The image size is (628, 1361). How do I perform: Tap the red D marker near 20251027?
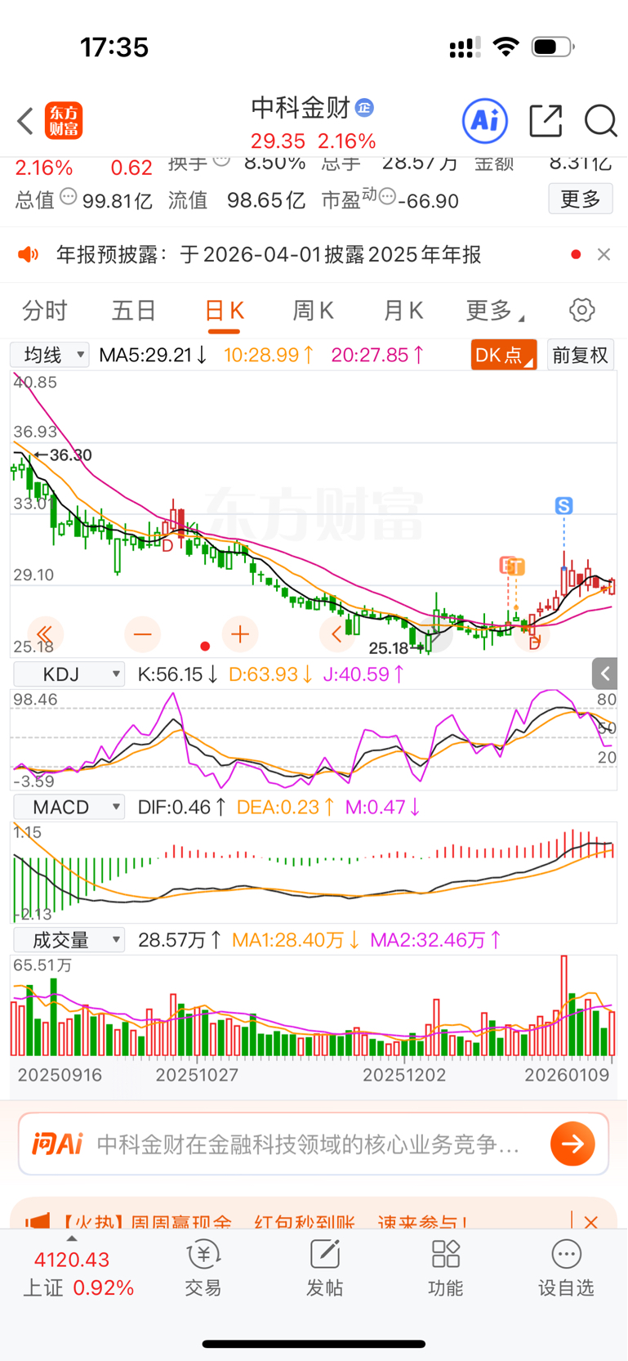coord(167,545)
